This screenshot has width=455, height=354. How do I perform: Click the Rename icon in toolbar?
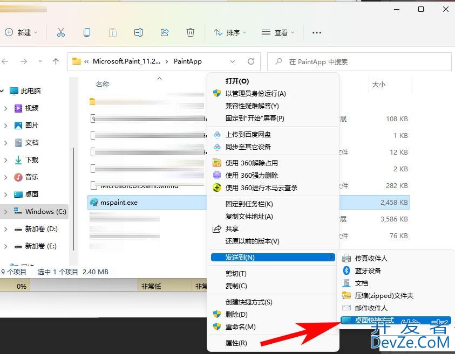point(138,32)
